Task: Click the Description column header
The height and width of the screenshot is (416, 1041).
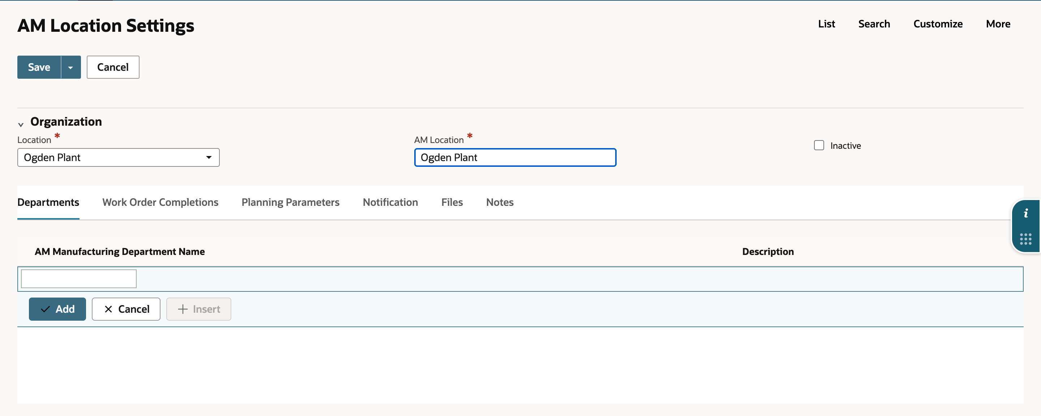Action: (768, 252)
